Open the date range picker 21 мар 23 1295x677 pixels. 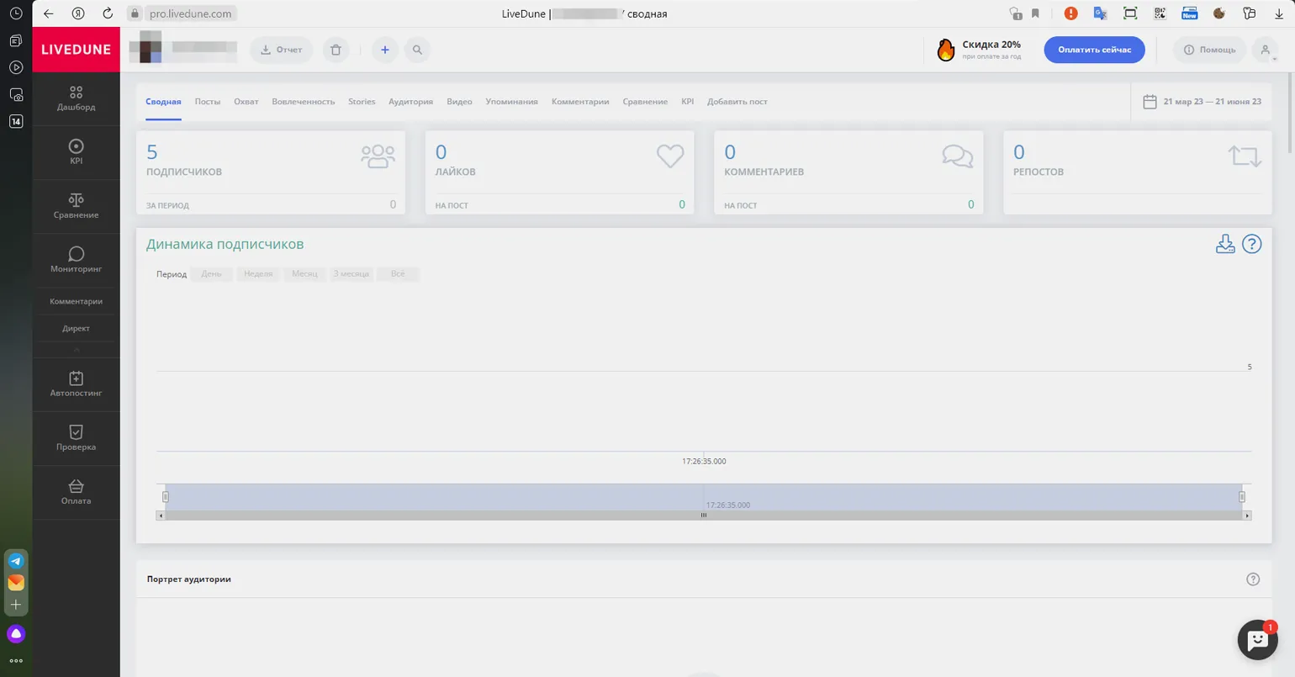click(1202, 102)
